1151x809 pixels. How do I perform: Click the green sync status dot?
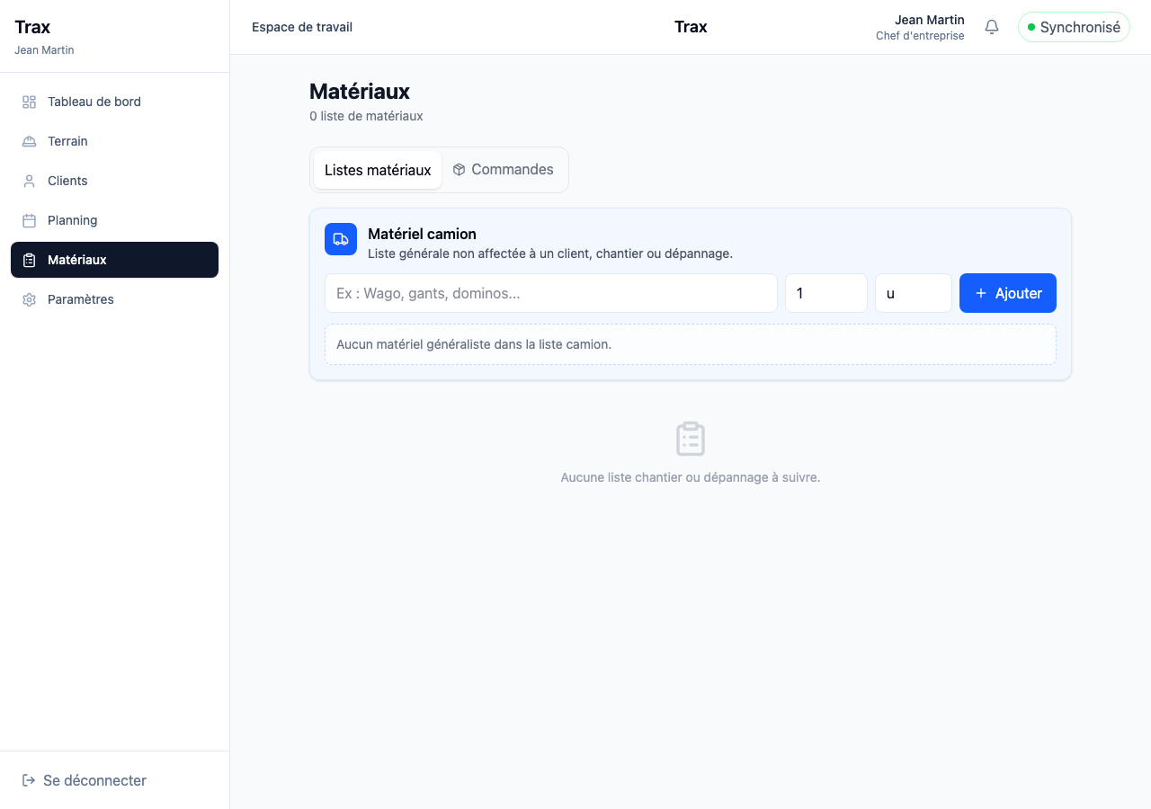(x=1031, y=27)
